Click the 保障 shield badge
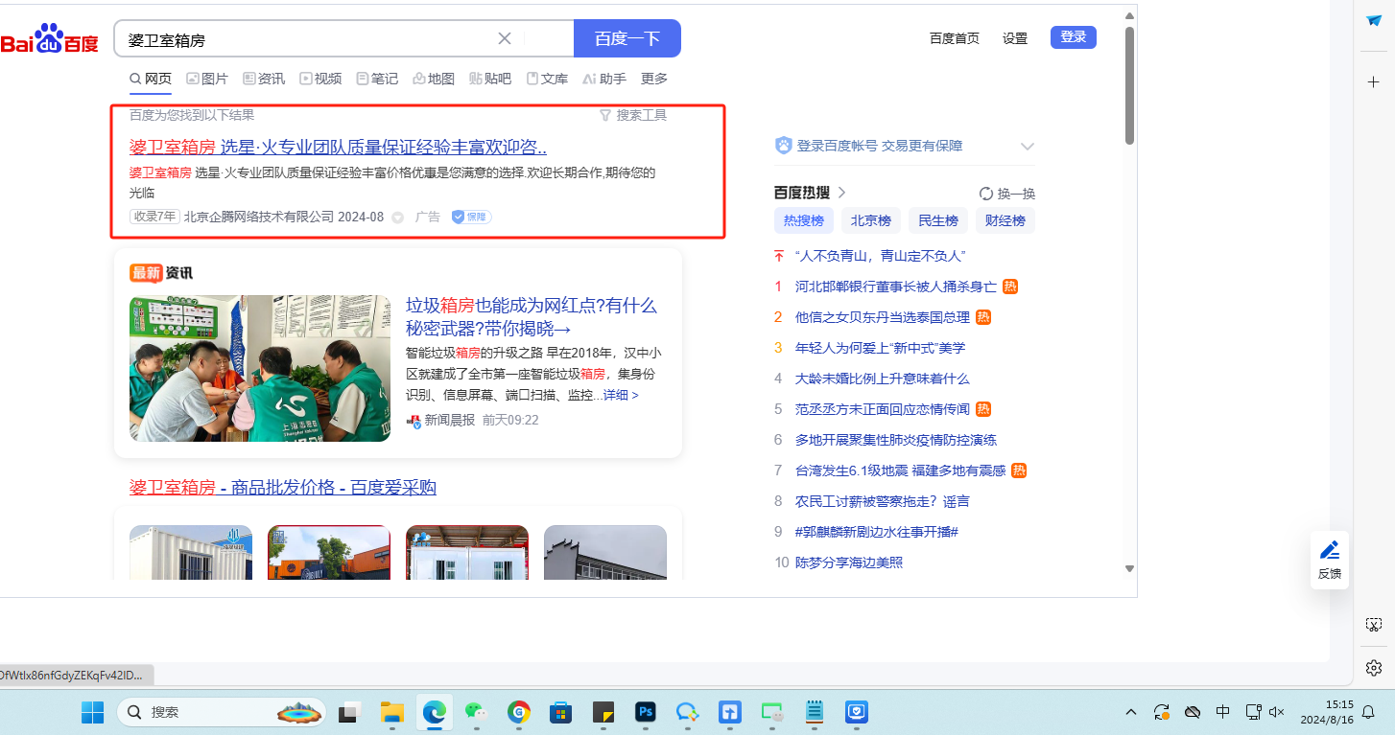 [x=471, y=218]
